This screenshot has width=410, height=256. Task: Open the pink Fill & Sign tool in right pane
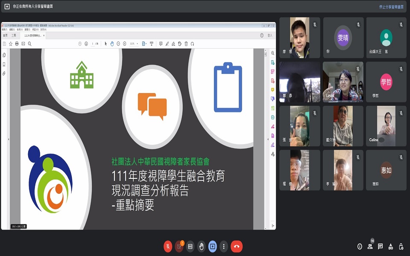[272, 126]
